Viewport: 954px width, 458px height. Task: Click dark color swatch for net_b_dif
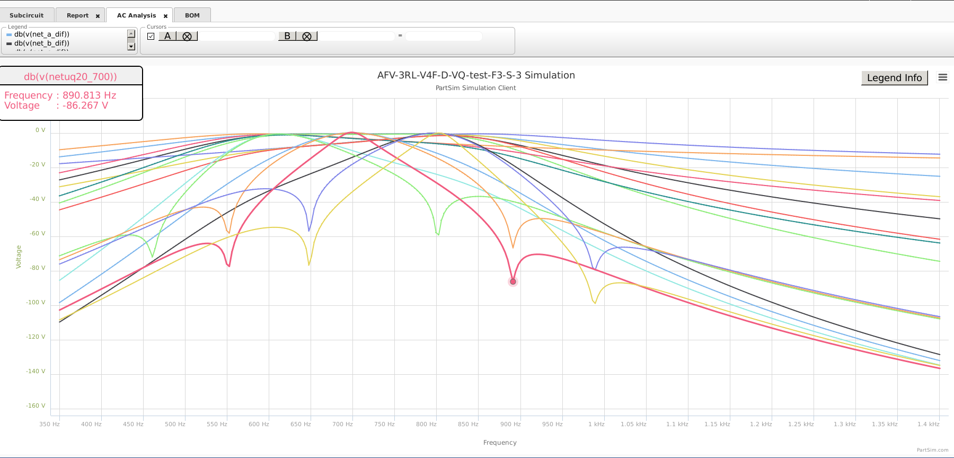coord(9,43)
